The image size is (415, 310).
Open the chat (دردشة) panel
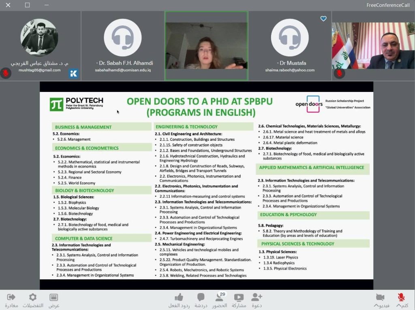coord(201,297)
